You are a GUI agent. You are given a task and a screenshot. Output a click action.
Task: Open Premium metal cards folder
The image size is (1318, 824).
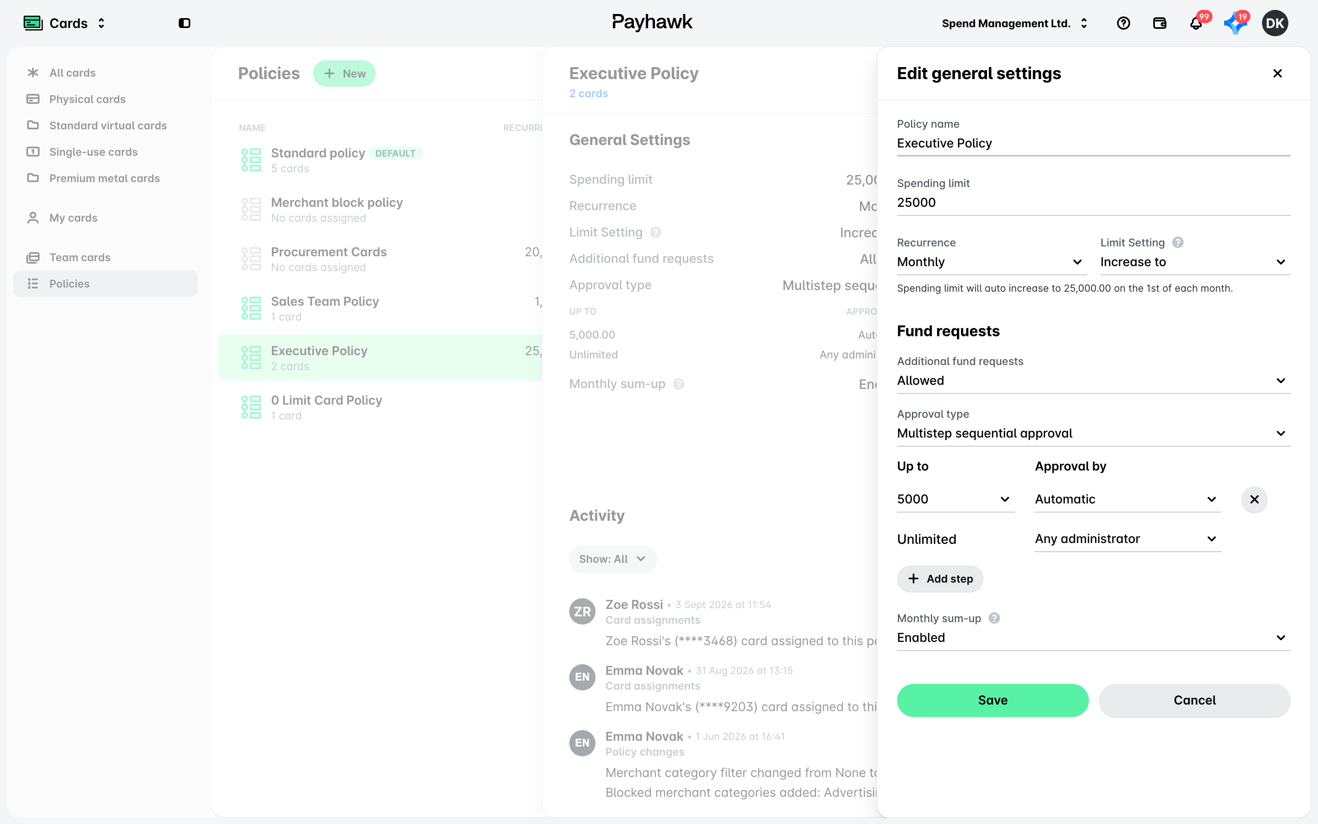click(x=106, y=178)
